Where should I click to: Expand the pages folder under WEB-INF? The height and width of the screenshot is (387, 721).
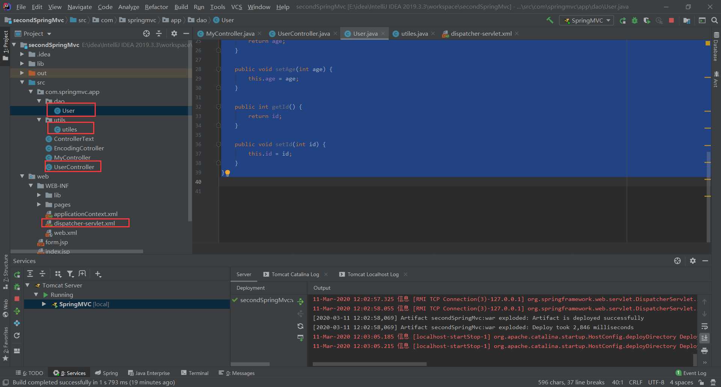click(x=39, y=204)
